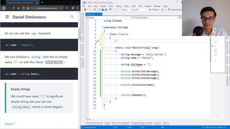Open the Any CPU platform dropdown
The height and width of the screenshot is (129, 230).
click(x=140, y=10)
